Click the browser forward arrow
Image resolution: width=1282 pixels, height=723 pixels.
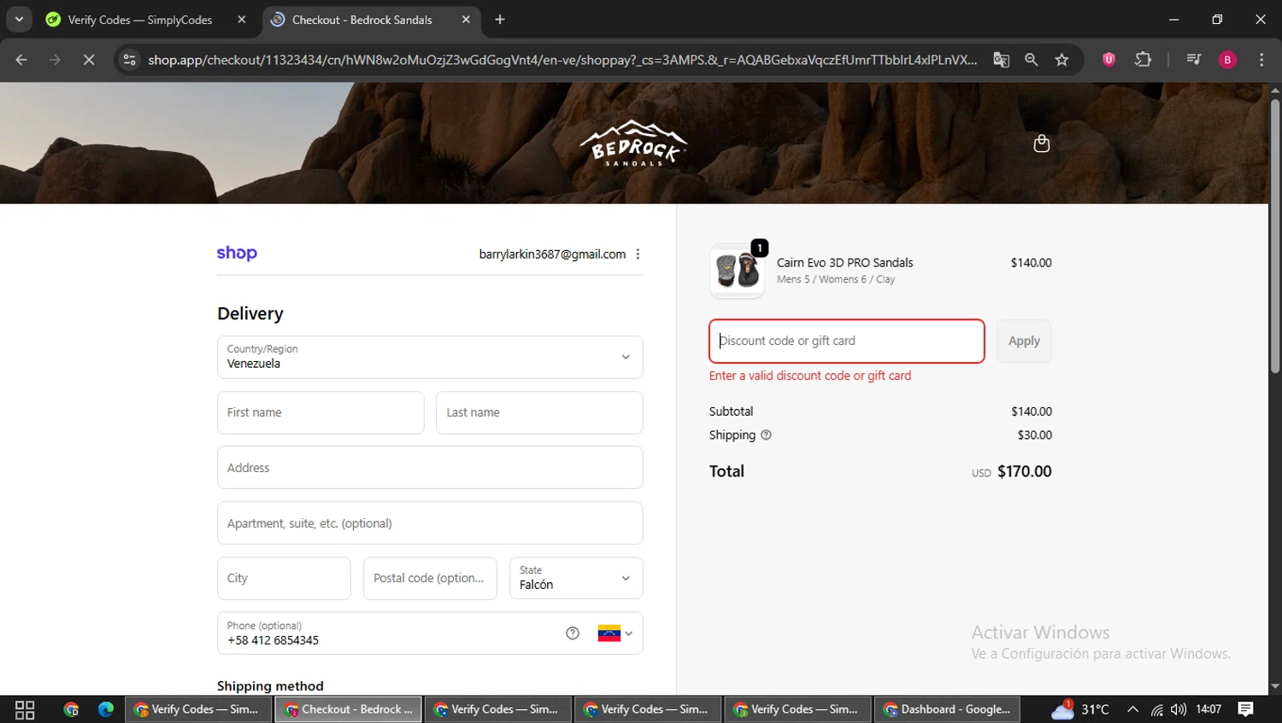[x=55, y=60]
